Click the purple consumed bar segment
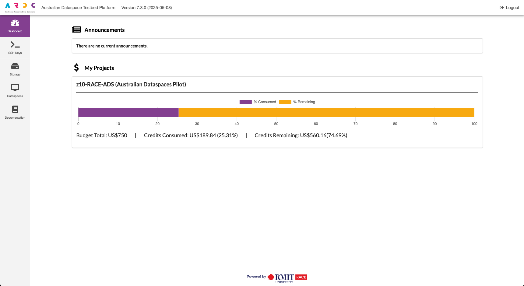The image size is (524, 286). click(128, 113)
